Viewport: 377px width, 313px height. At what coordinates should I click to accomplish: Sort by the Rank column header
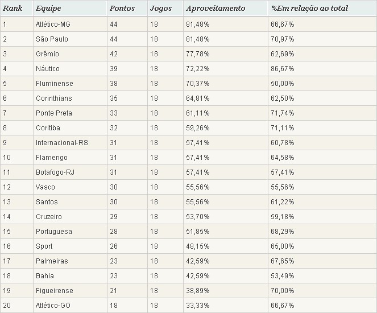12,9
